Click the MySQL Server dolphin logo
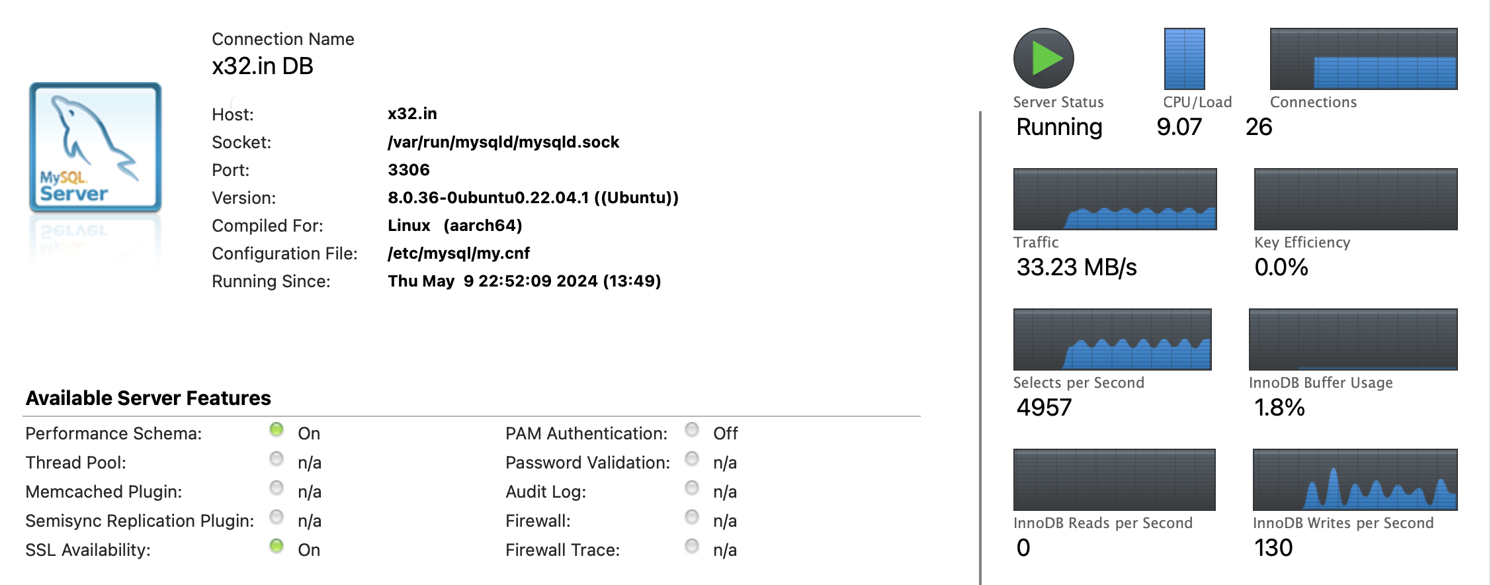 point(95,147)
